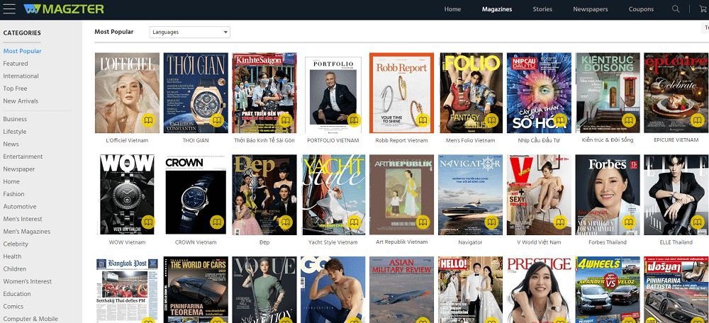Click read icon on ELLE Thailand cover
709x323 pixels.
(x=697, y=222)
